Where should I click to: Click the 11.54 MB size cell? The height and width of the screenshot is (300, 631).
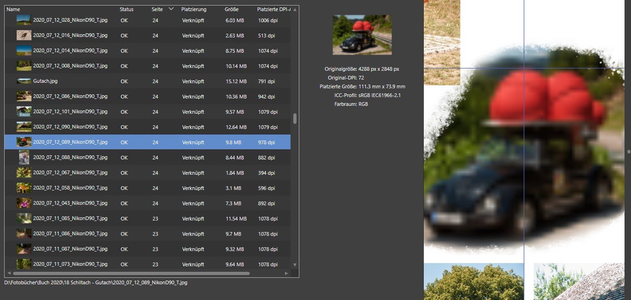tap(235, 218)
